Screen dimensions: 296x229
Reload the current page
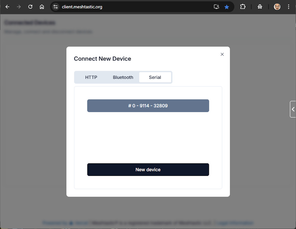pyautogui.click(x=30, y=7)
